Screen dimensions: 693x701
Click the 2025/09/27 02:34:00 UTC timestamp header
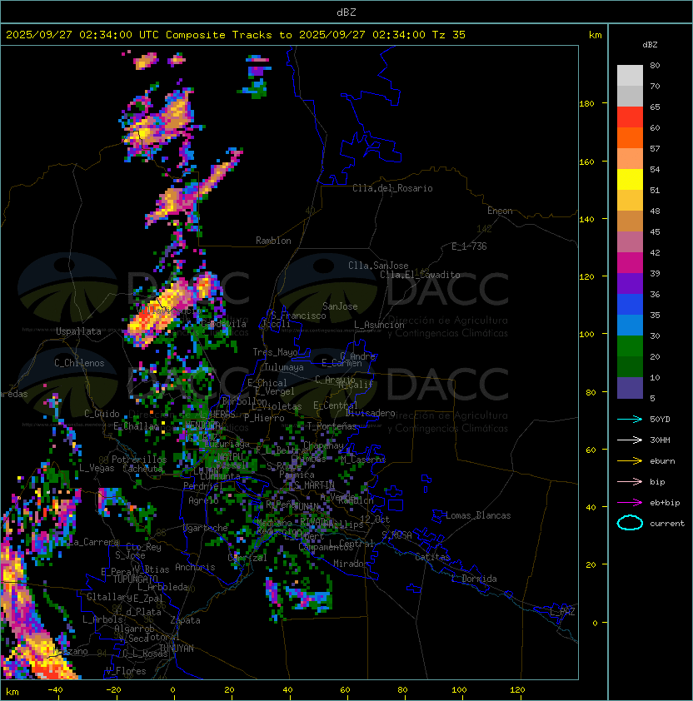pyautogui.click(x=82, y=34)
